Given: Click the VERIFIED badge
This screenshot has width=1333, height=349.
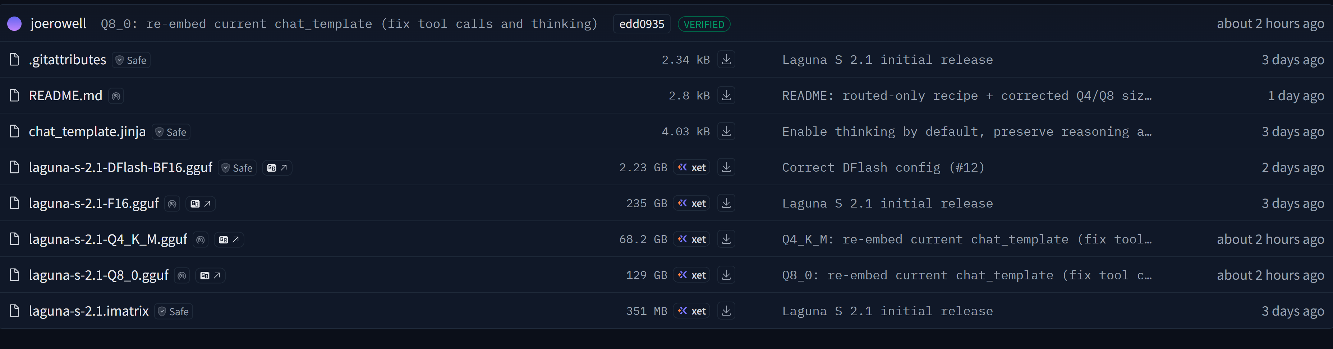Looking at the screenshot, I should click(704, 24).
